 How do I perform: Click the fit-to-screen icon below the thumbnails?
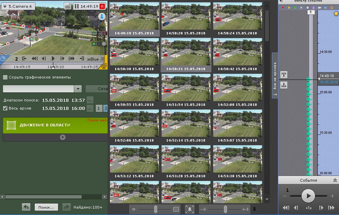(190, 209)
